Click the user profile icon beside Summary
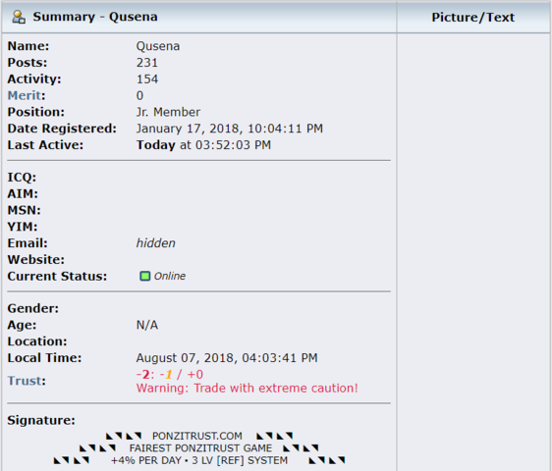Screen dimensions: 552x471 [x=19, y=17]
